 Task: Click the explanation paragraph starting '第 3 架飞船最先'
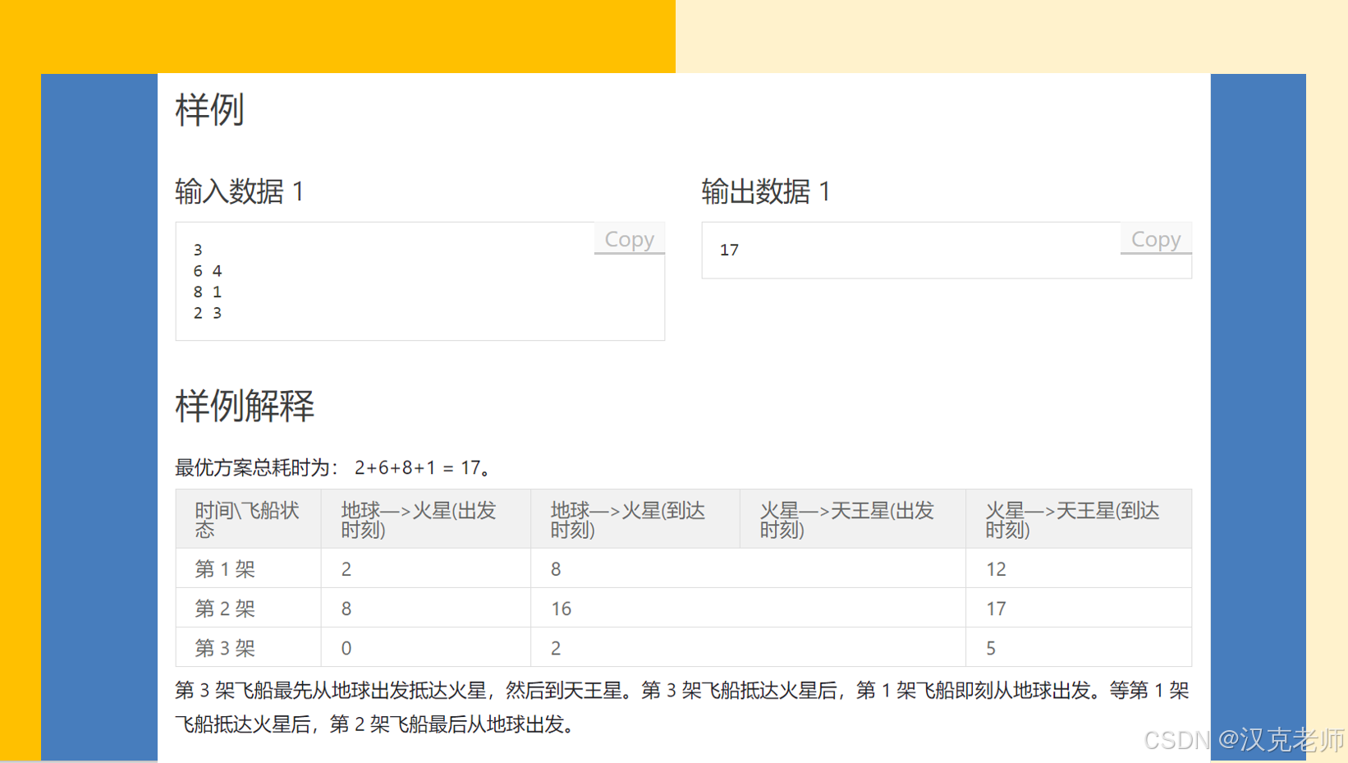click(x=682, y=707)
